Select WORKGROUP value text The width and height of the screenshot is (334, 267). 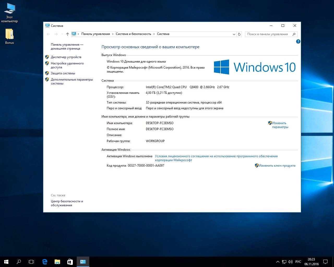pos(155,141)
